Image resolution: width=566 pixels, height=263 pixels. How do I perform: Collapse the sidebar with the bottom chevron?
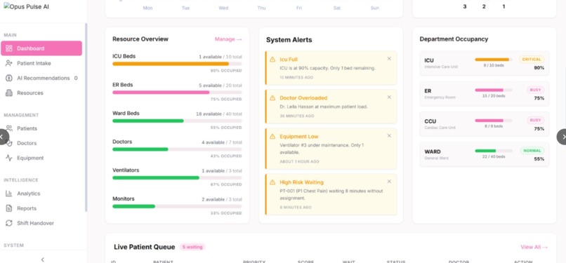point(43,259)
